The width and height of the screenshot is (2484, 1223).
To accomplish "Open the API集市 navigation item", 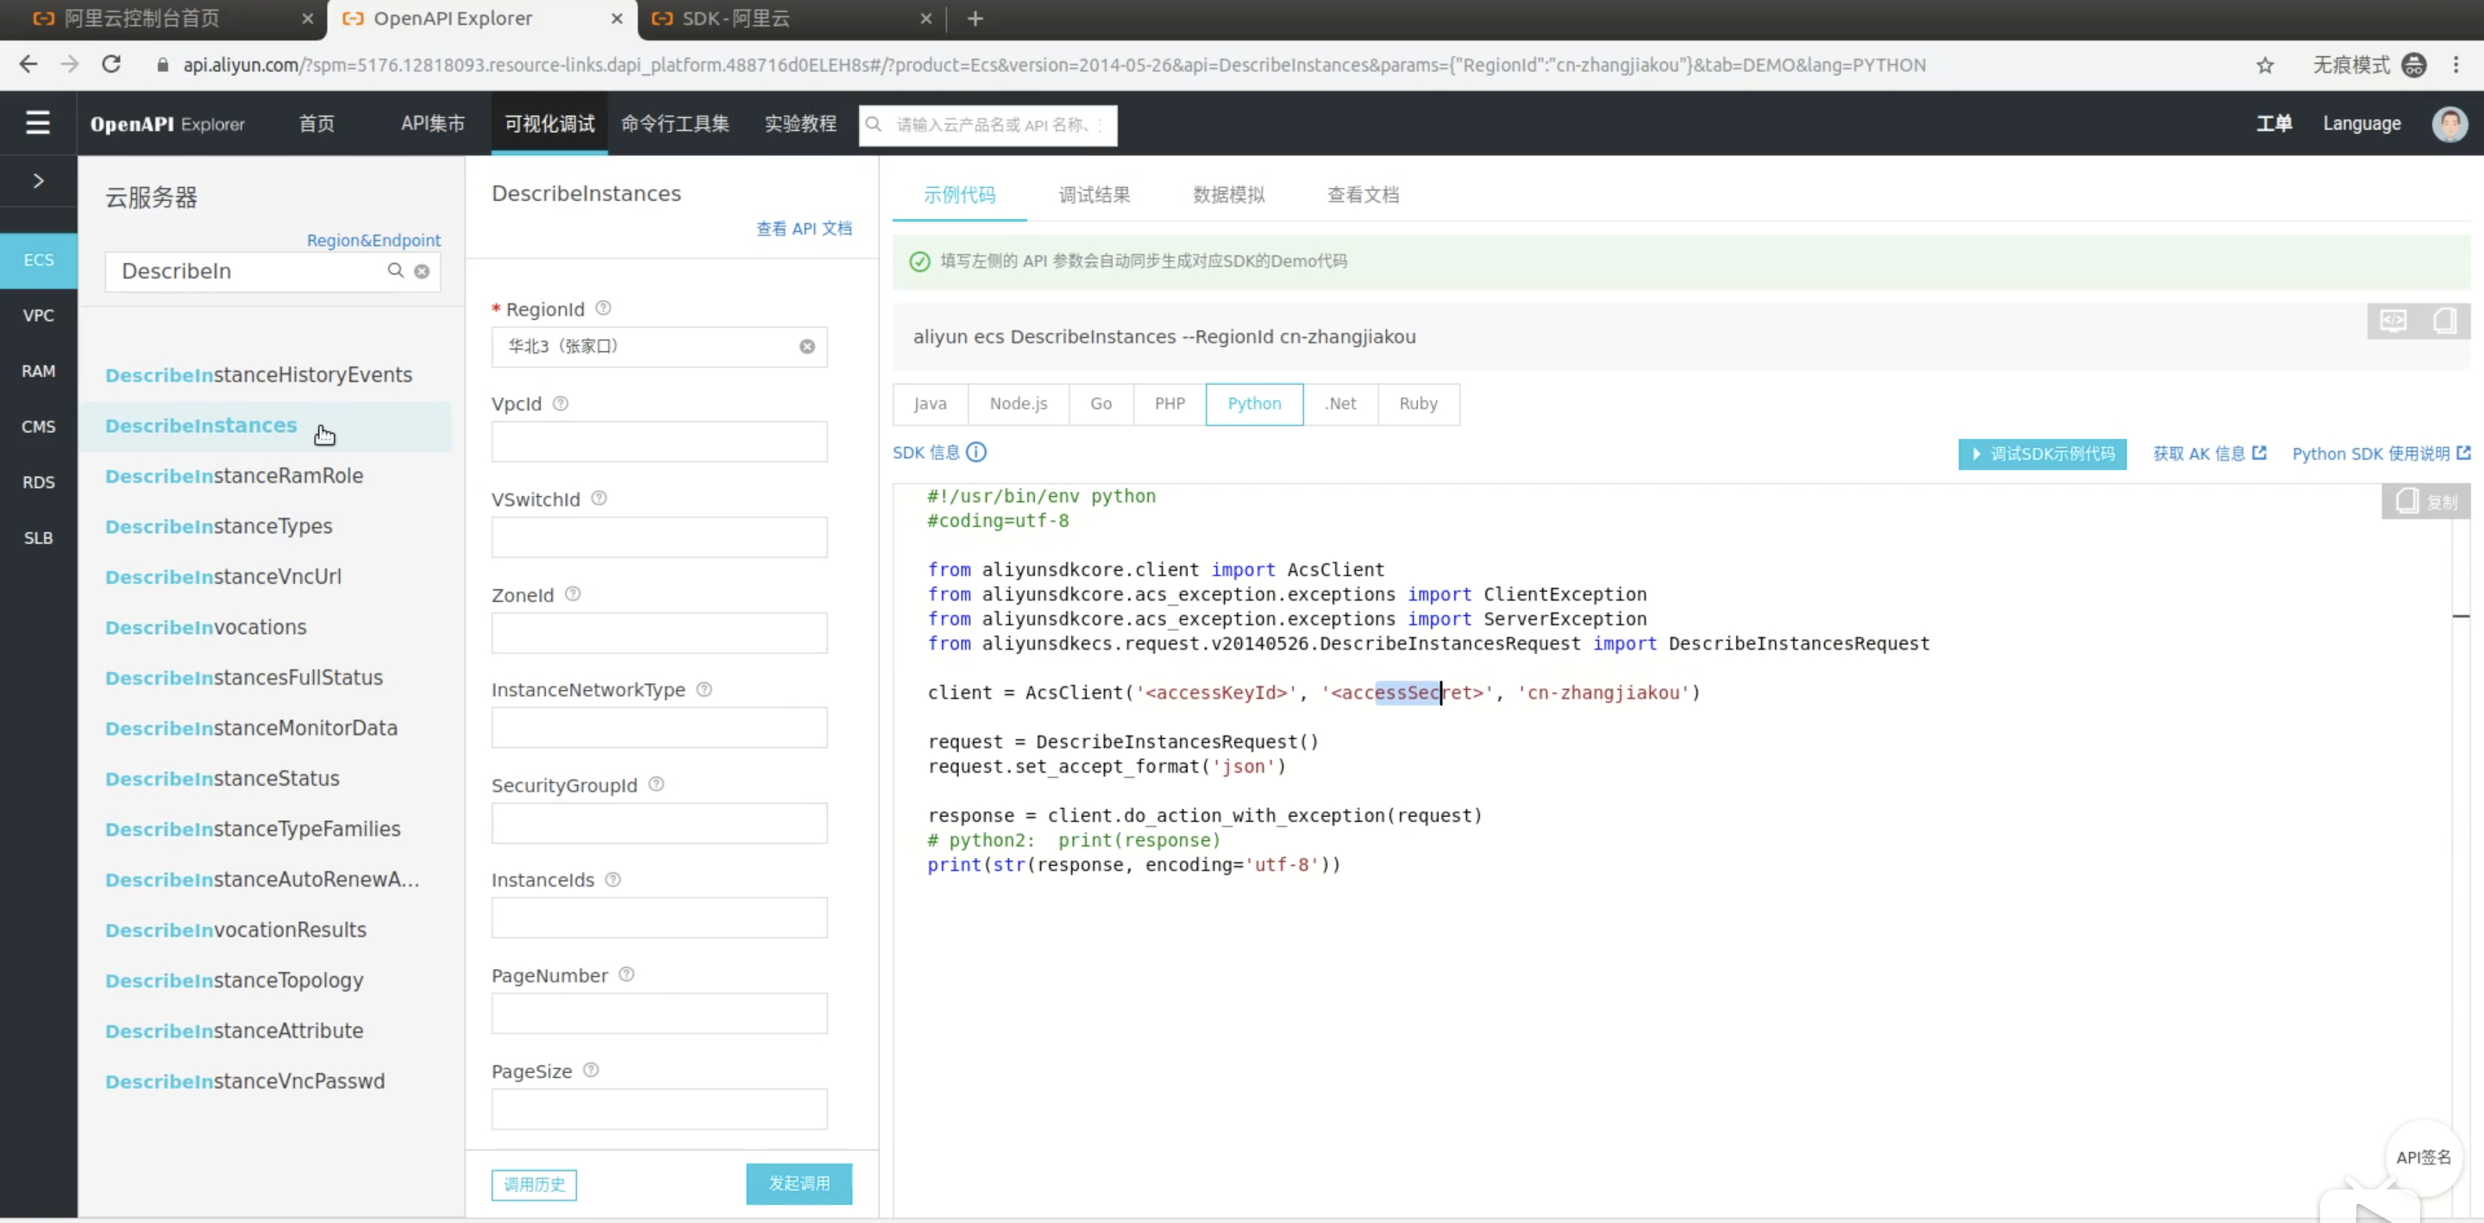I will pos(433,123).
